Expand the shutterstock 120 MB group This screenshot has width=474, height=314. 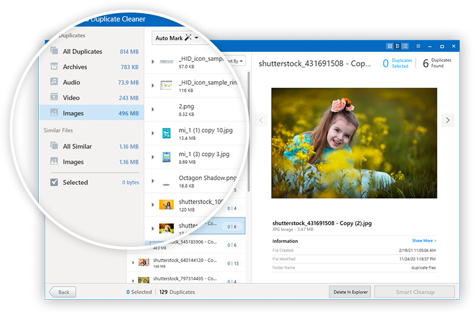tap(153, 205)
